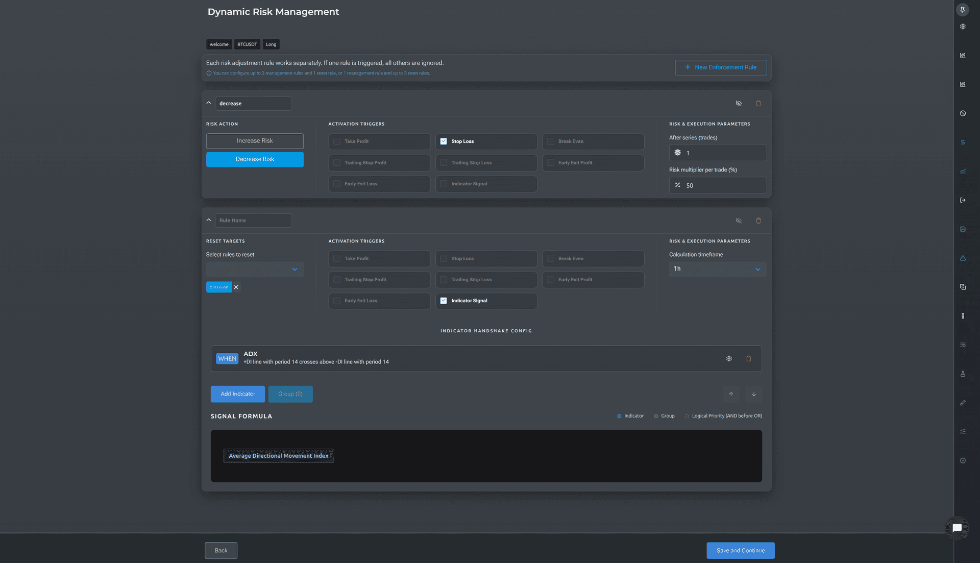Uncheck Indicator Signal in reset rule

pos(444,301)
